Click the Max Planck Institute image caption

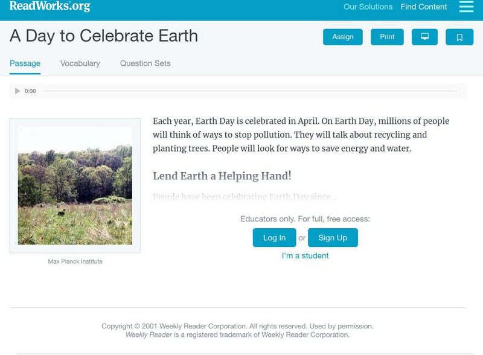point(75,261)
